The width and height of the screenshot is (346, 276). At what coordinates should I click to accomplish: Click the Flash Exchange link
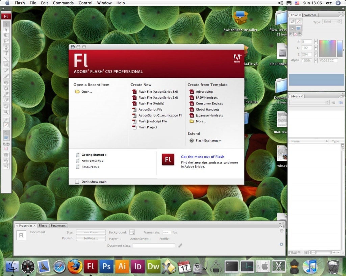tap(208, 141)
